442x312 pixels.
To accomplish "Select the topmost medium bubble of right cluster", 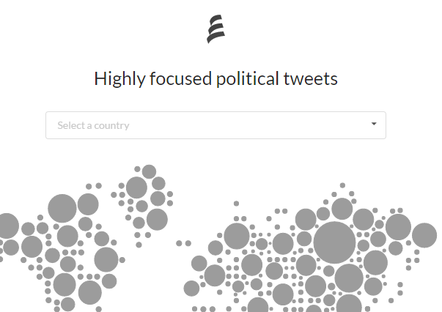I will pos(342,209).
